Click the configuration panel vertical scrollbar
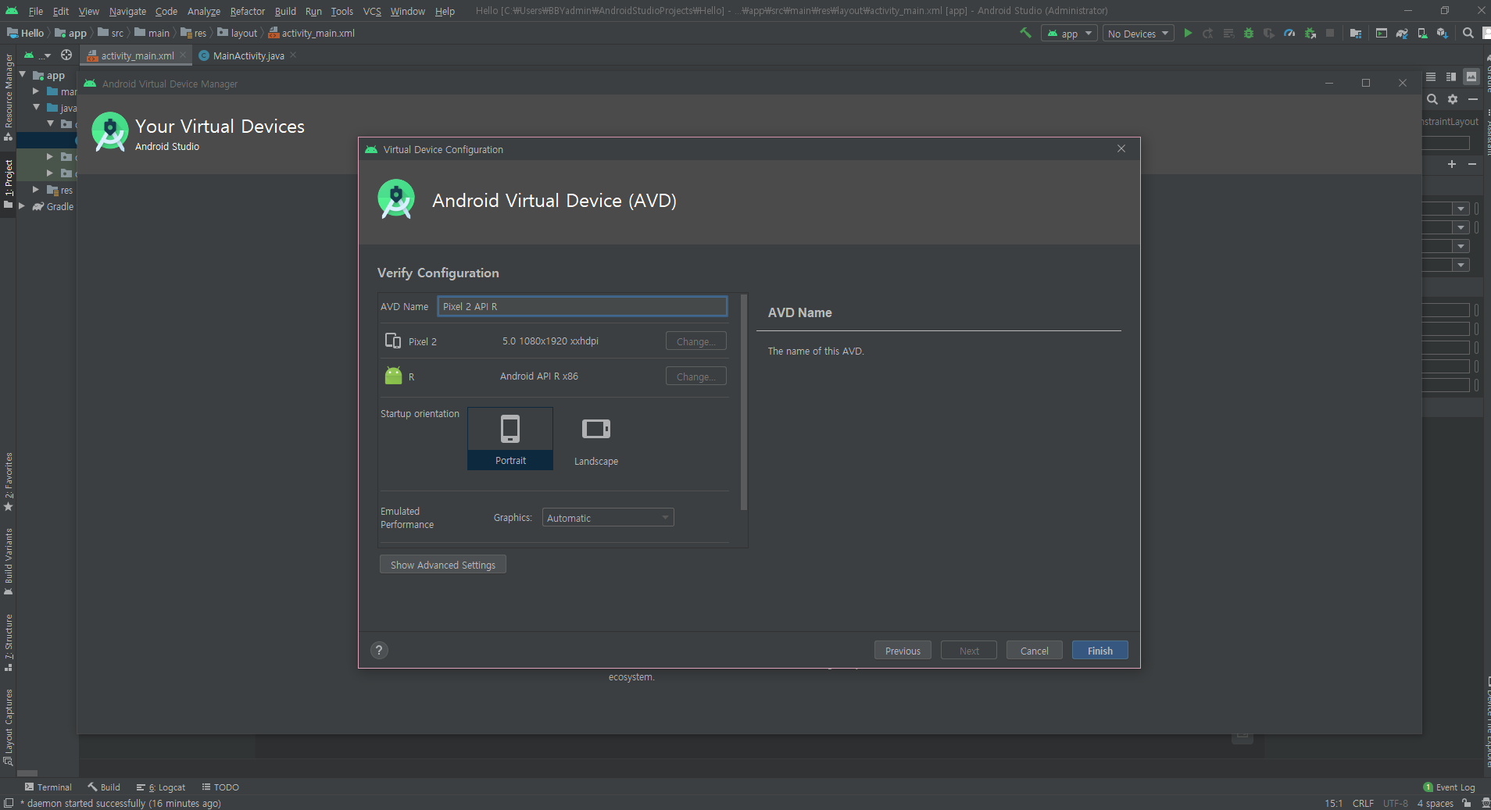This screenshot has height=810, width=1491. click(x=743, y=403)
